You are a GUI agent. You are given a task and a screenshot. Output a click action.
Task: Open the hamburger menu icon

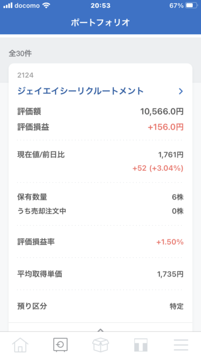[x=181, y=345]
